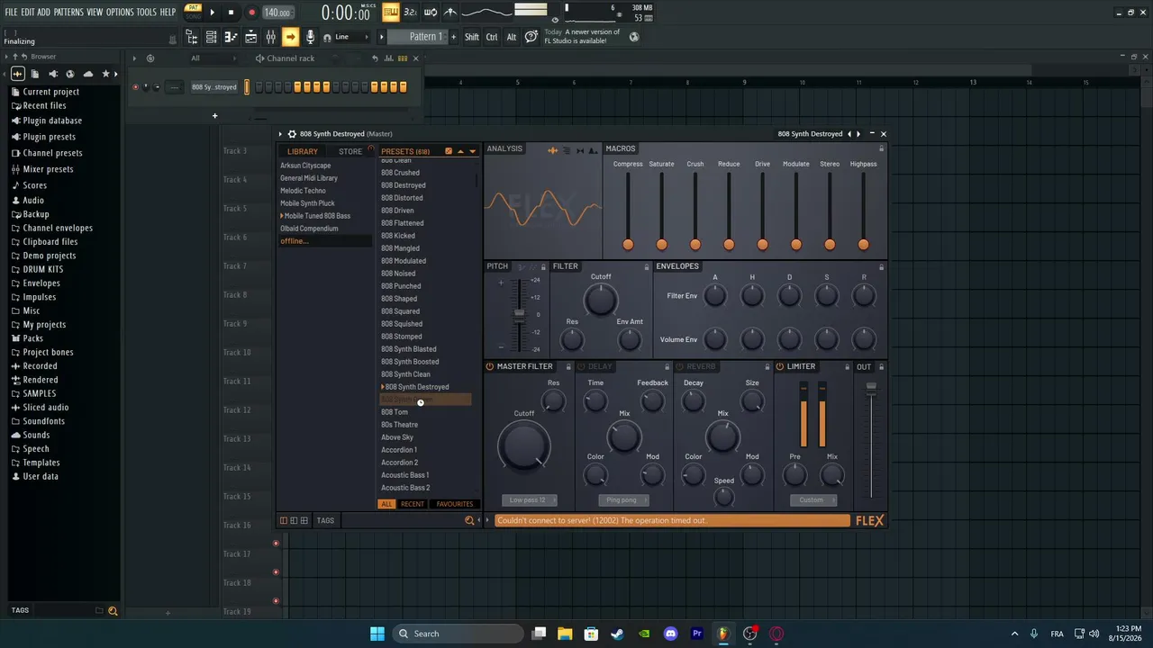Open the Ping pong delay mode dropdown
Screen dimensions: 1153x648
pos(622,500)
